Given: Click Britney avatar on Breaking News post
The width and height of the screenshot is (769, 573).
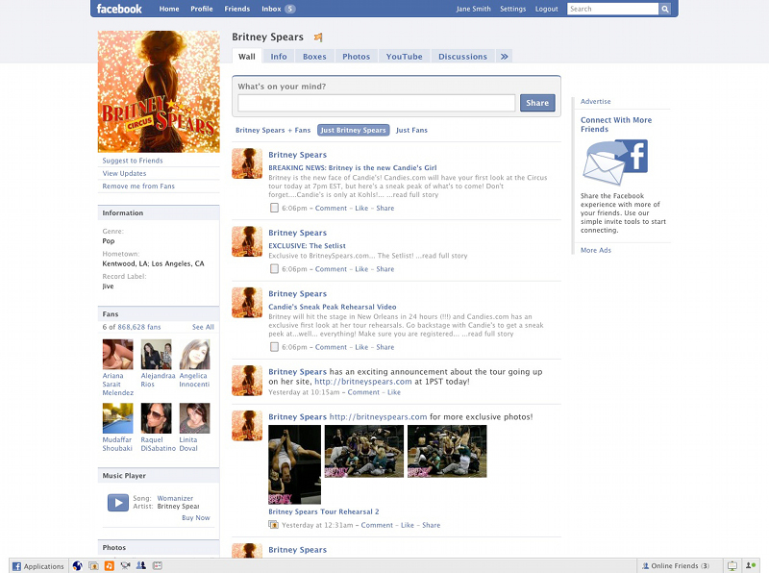Looking at the screenshot, I should tap(247, 163).
